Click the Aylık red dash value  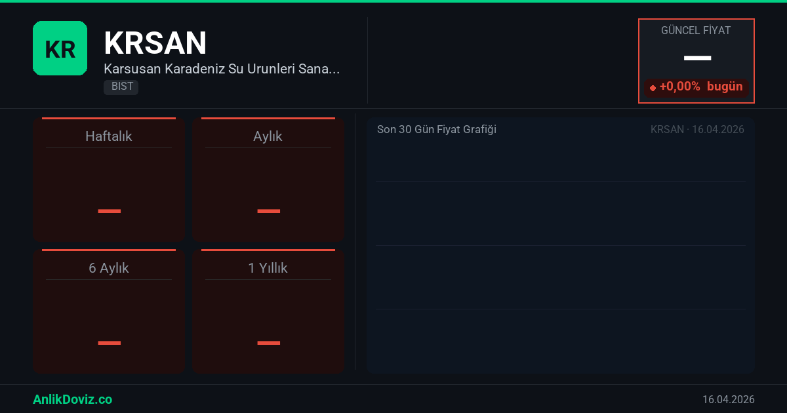tap(268, 211)
